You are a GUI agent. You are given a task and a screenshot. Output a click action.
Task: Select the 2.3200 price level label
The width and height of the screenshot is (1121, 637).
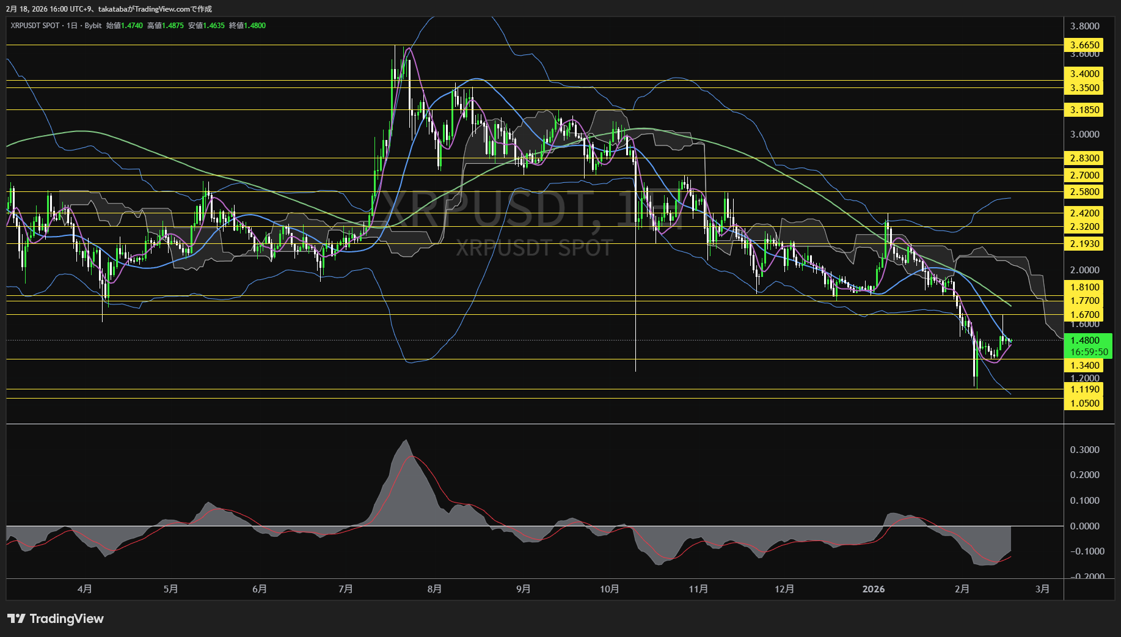click(x=1084, y=226)
